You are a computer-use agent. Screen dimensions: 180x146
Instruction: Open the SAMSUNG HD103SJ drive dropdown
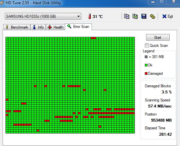tap(43, 16)
